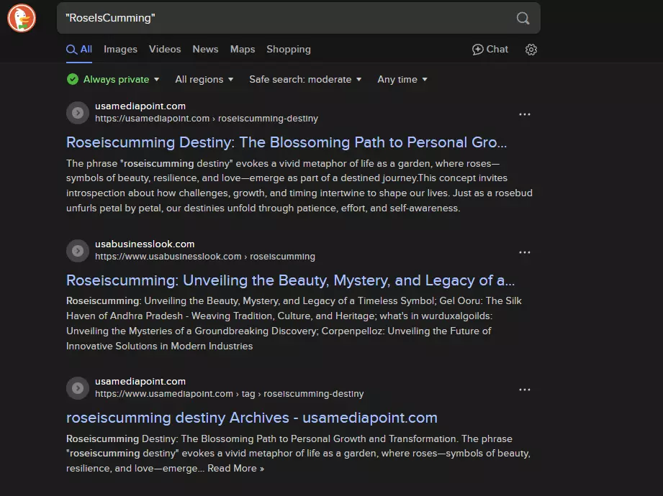Open the Safe search: moderate dropdown
Image resolution: width=663 pixels, height=496 pixels.
point(305,79)
